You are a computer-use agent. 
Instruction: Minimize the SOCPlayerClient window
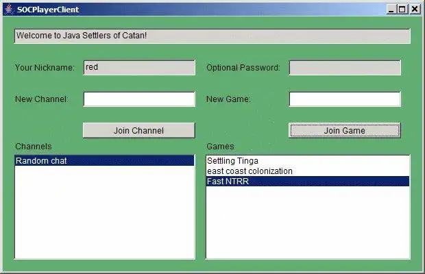tap(391, 10)
